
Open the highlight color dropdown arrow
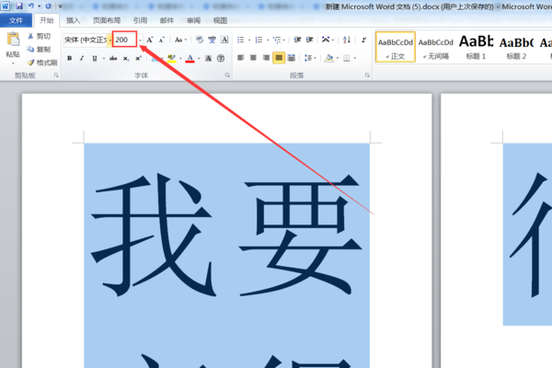coord(180,59)
